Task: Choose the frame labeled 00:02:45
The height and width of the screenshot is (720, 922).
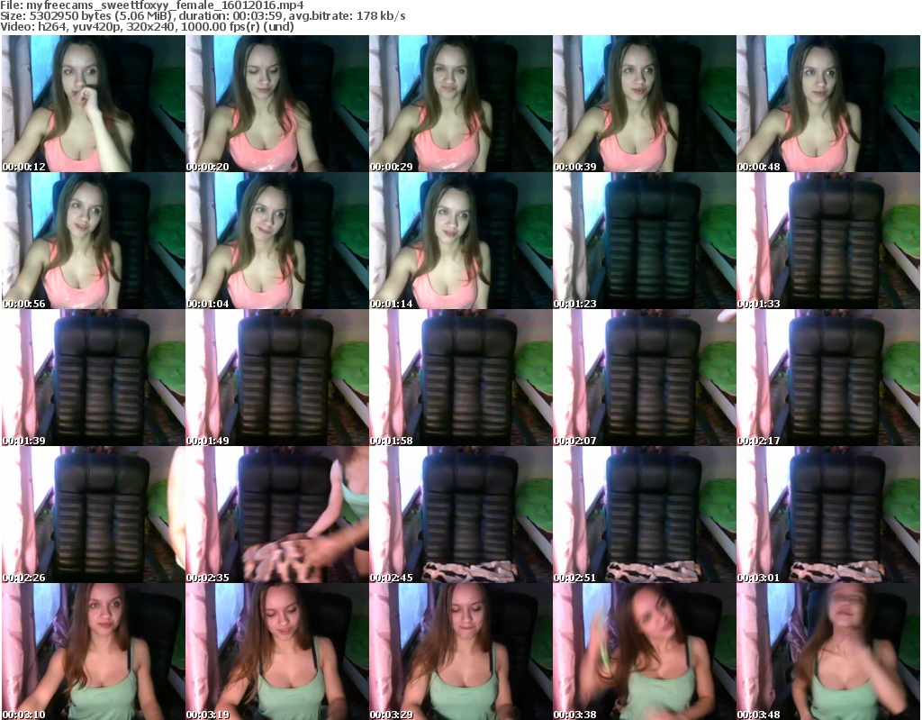Action: point(460,515)
